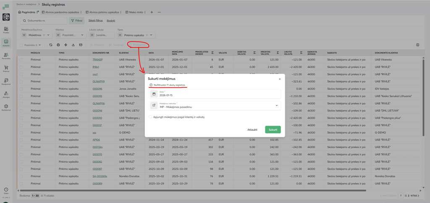Open the Klientas filter dropdown
Viewport: 430px width, 203px height.
coord(82,35)
